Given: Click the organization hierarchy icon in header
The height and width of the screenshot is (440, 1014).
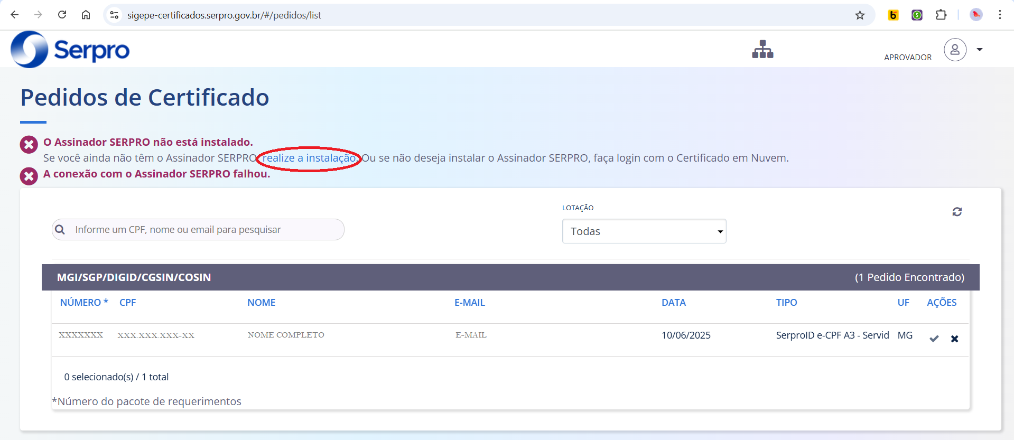Looking at the screenshot, I should pyautogui.click(x=762, y=50).
